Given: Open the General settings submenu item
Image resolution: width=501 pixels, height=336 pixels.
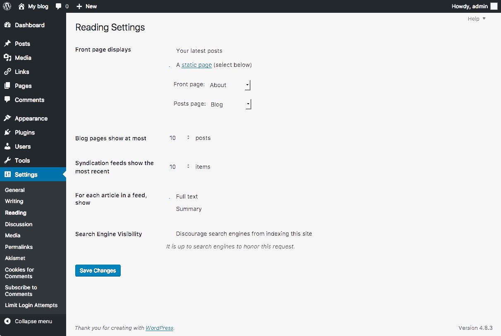Looking at the screenshot, I should (15, 190).
